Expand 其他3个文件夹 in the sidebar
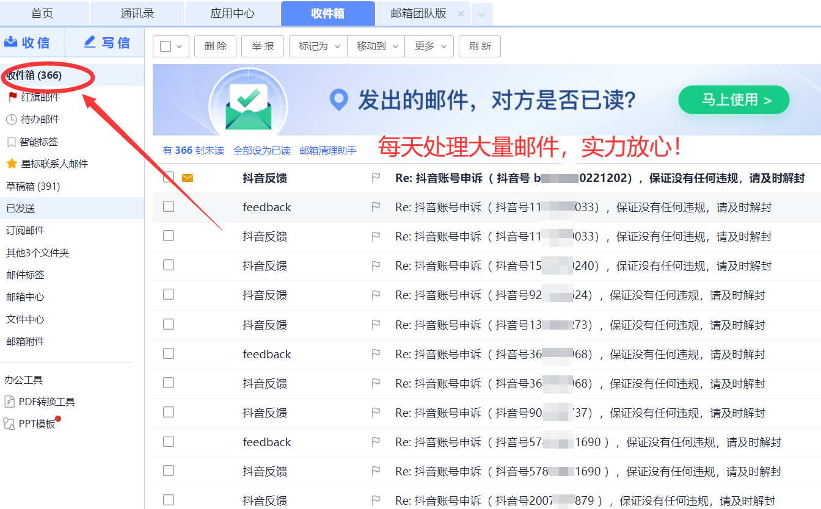This screenshot has width=821, height=509. click(38, 253)
